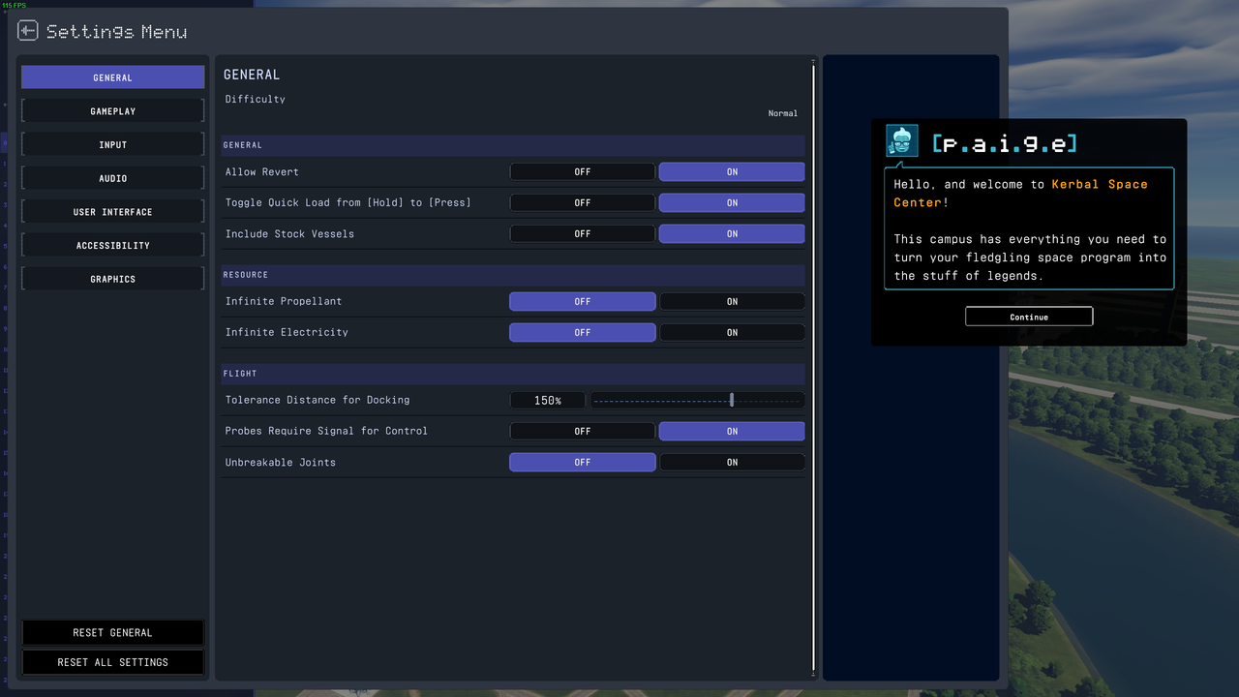Select OFF for Infinite Electricity
Viewport: 1239px width, 697px height.
[583, 332]
